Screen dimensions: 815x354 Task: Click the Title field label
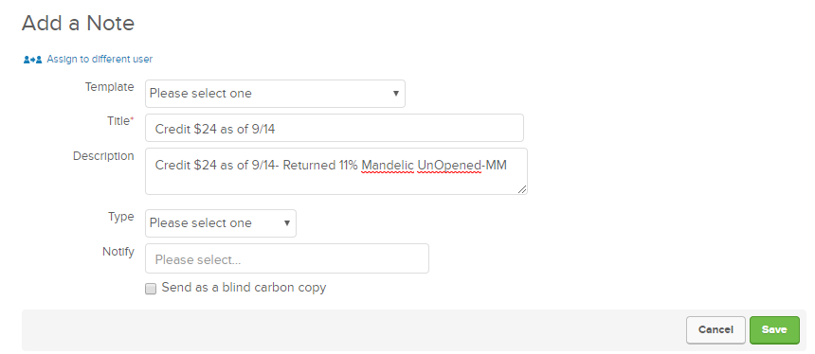pos(120,121)
